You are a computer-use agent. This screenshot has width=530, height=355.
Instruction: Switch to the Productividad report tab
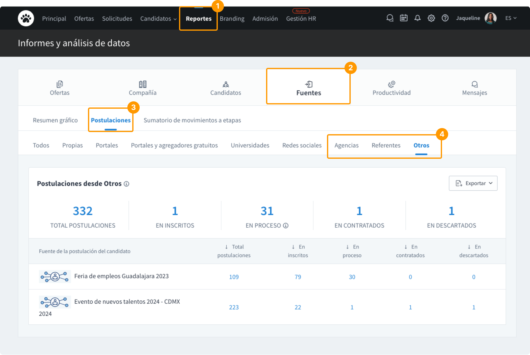[x=391, y=88]
